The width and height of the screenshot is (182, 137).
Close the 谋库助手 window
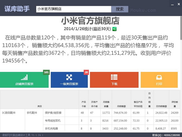tap(179, 4)
